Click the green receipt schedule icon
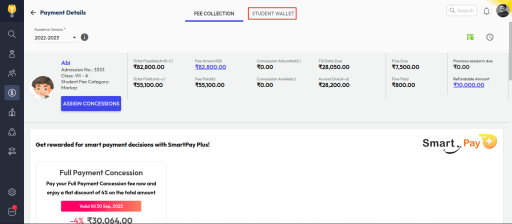 coord(470,37)
